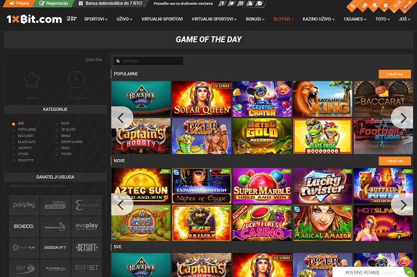417x277 pixels.
Task: Open the time zone 16:23 dropdown
Action: 396,6
